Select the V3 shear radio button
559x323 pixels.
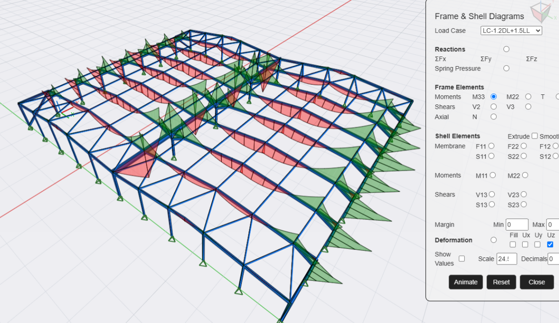(528, 106)
